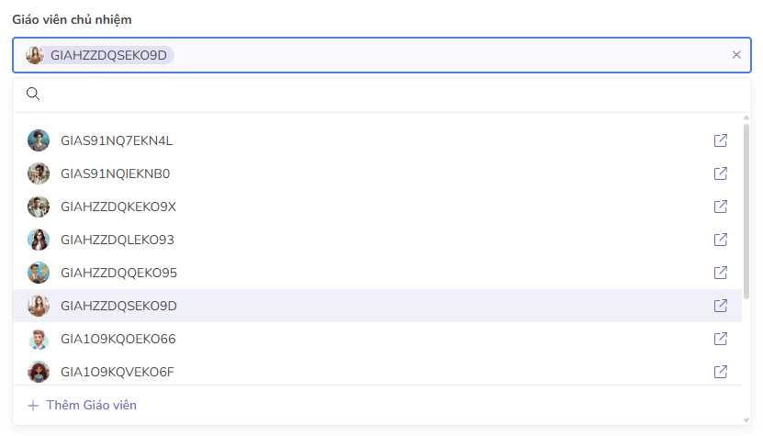Click the teacher search input field
This screenshot has height=436, width=763.
pyautogui.click(x=386, y=94)
